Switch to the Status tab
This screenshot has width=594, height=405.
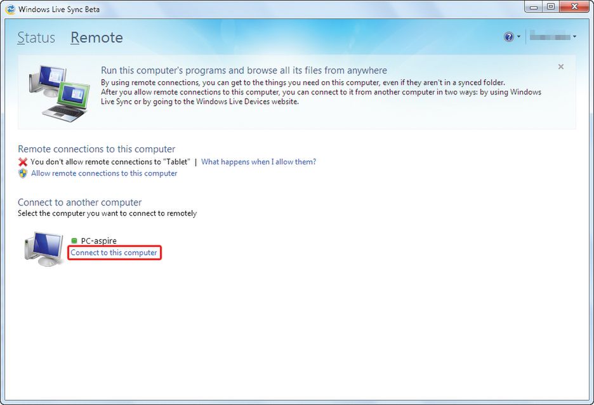point(36,37)
